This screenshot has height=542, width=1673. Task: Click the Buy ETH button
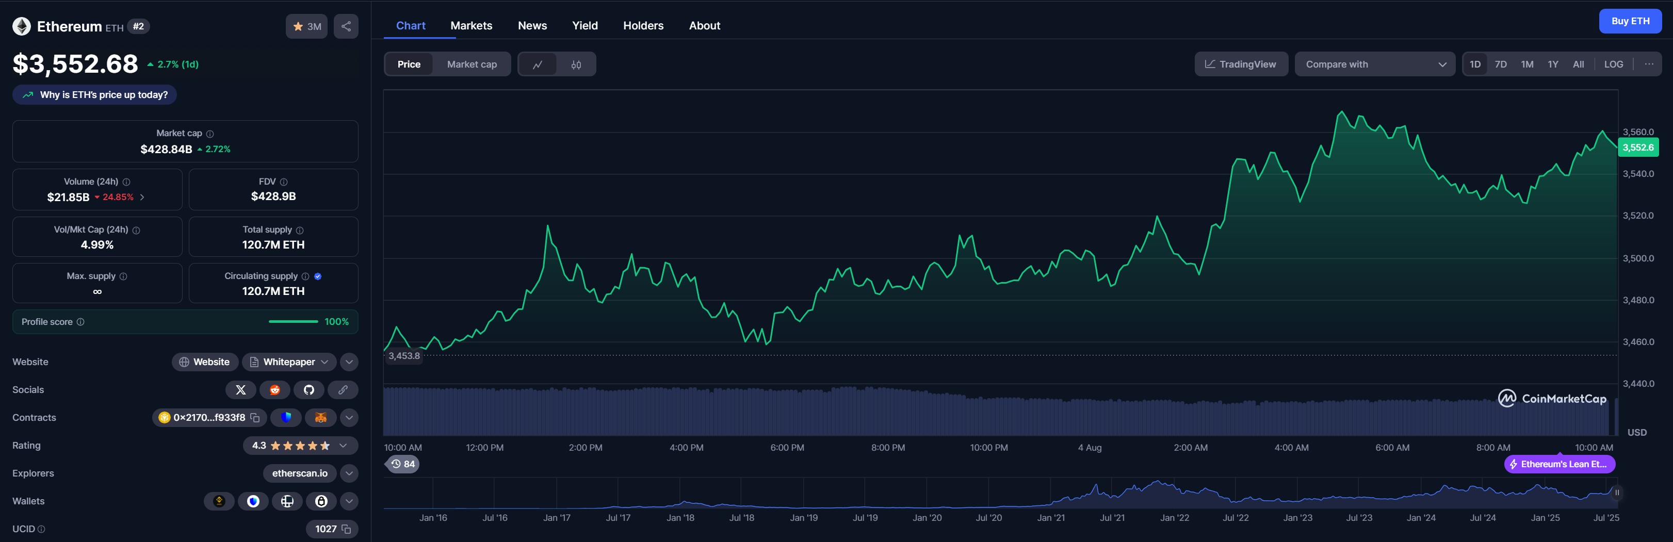1630,21
